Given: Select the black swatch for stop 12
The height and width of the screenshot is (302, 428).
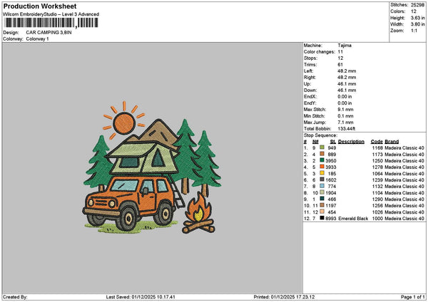Looking at the screenshot, I should 322,218.
